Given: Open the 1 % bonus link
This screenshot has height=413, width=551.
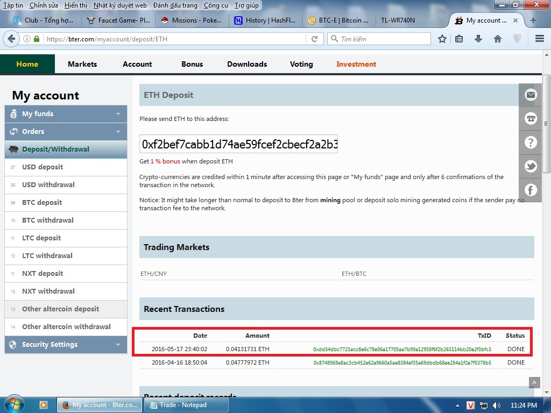Looking at the screenshot, I should pyautogui.click(x=165, y=161).
